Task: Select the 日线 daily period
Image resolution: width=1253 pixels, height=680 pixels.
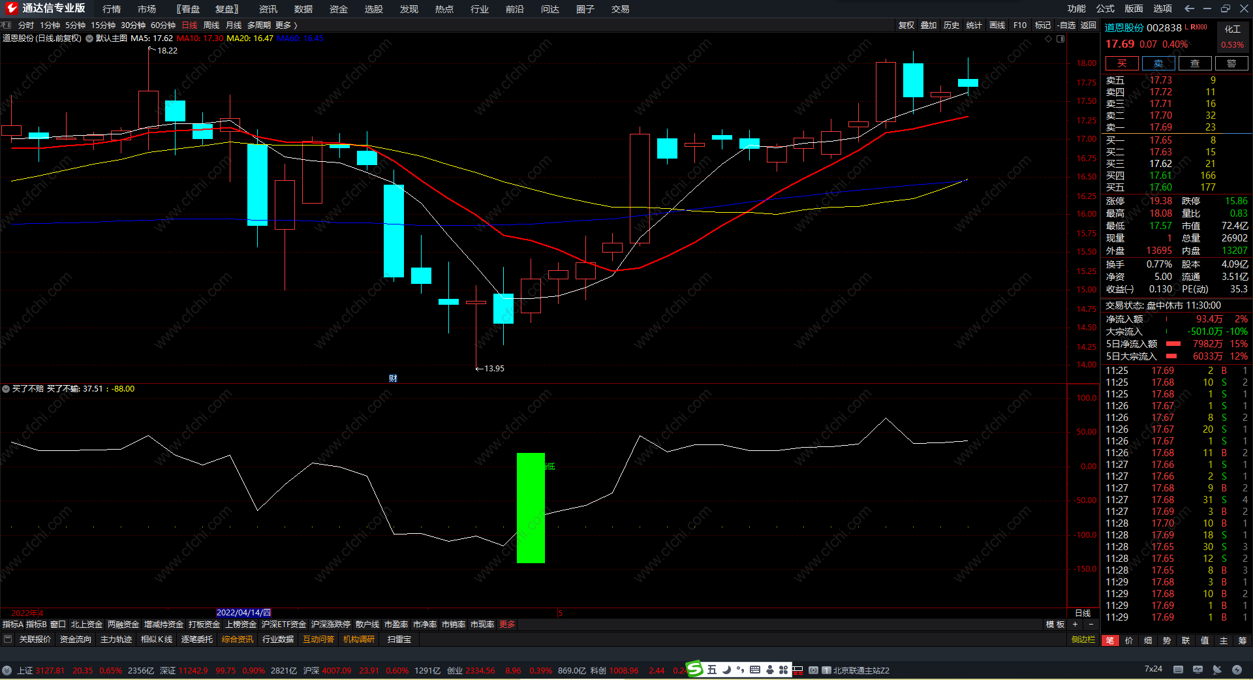Action: pos(189,25)
